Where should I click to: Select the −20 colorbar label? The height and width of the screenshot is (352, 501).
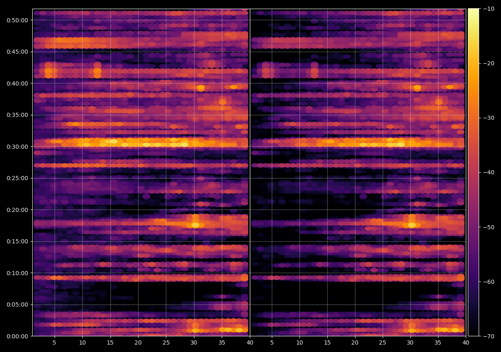click(x=488, y=63)
